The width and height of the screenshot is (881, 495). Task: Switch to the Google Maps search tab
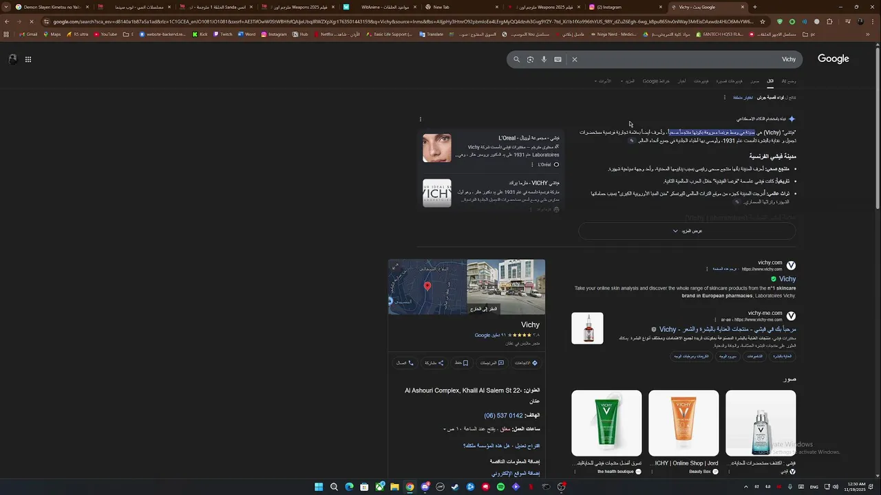coord(656,81)
